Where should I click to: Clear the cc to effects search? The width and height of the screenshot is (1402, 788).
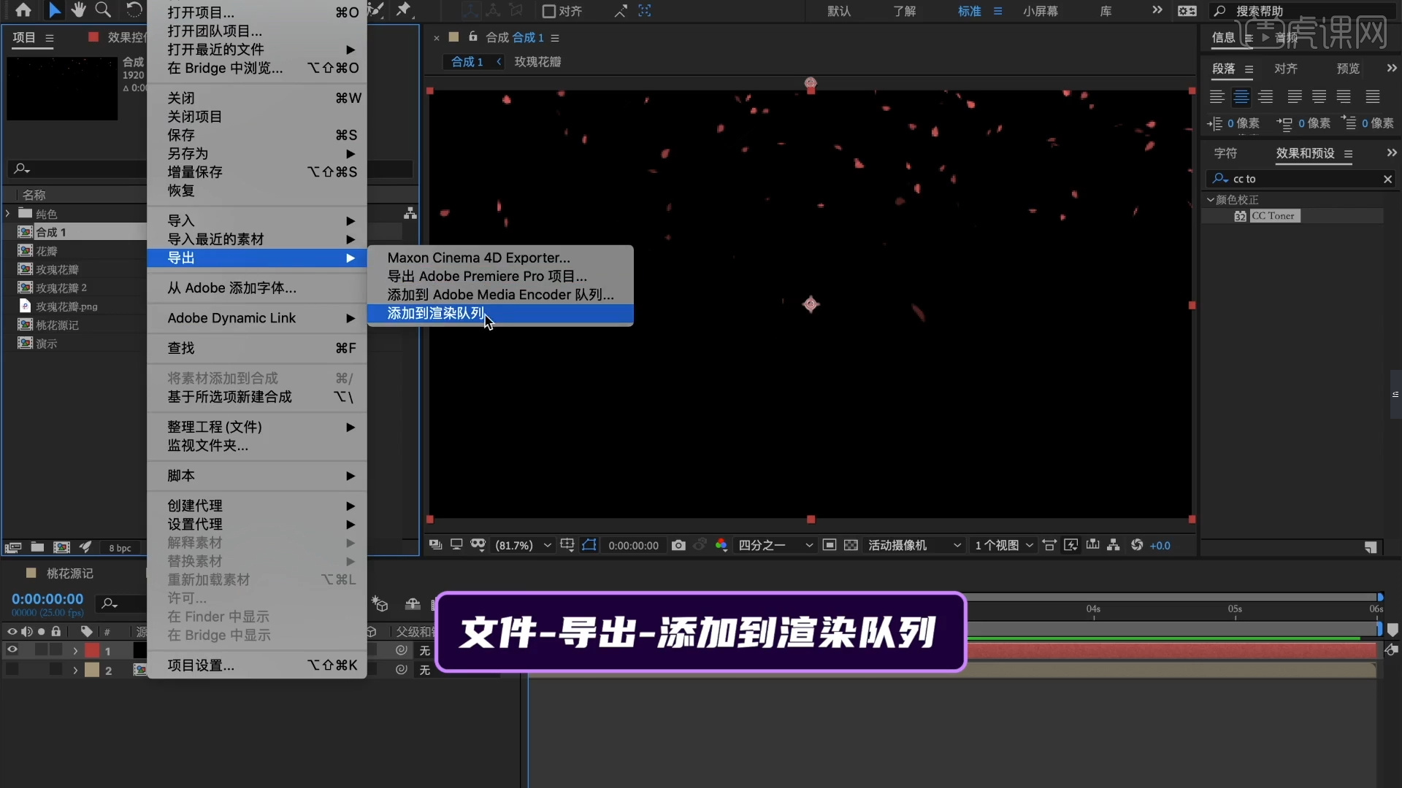pos(1387,179)
